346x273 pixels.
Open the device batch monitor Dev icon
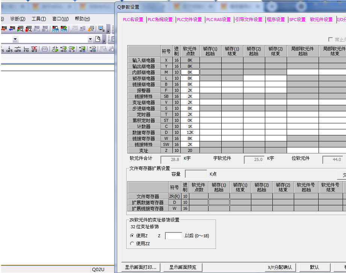pyautogui.click(x=56, y=29)
